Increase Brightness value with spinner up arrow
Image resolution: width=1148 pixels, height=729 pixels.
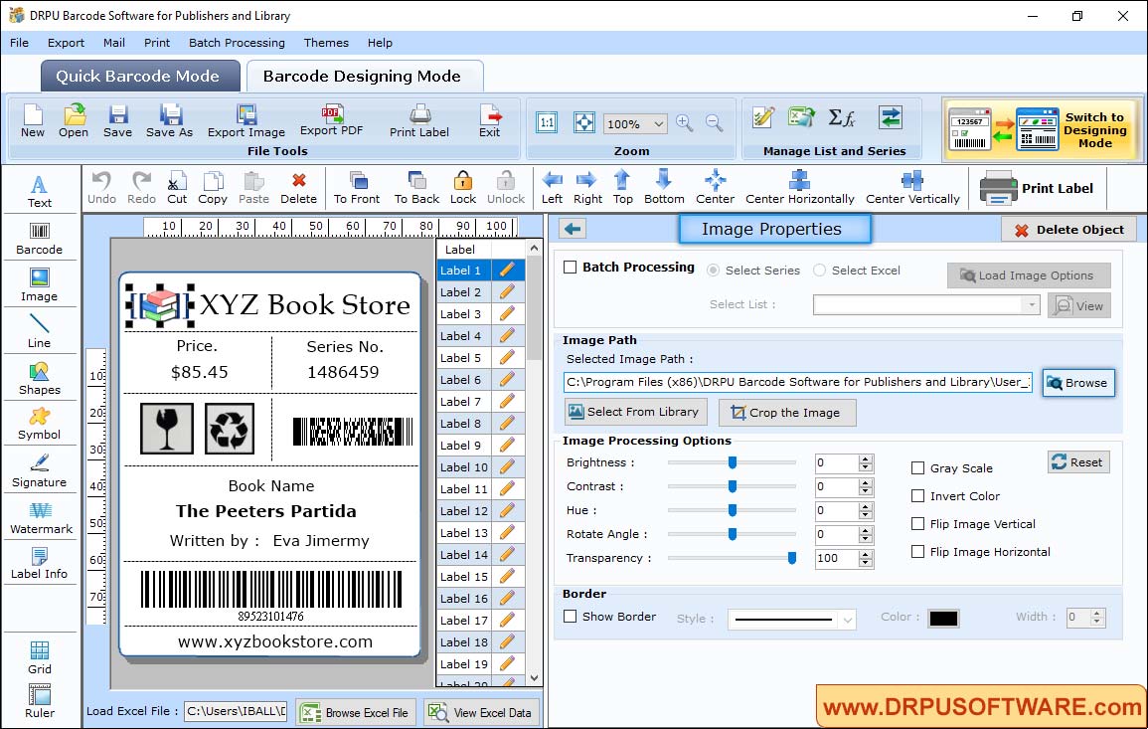866,458
